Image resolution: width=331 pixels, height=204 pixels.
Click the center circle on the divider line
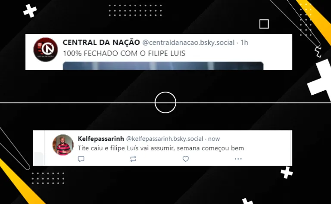[x=165, y=102]
